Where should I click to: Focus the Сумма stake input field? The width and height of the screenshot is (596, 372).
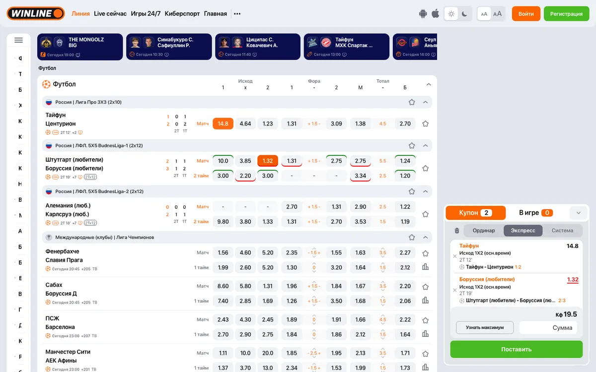point(548,328)
